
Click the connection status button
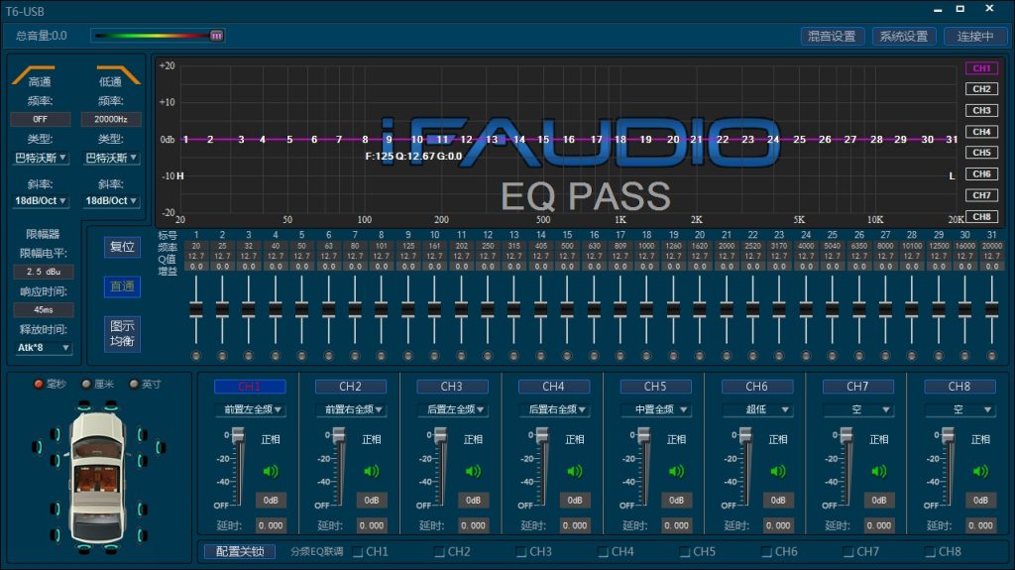tap(975, 37)
